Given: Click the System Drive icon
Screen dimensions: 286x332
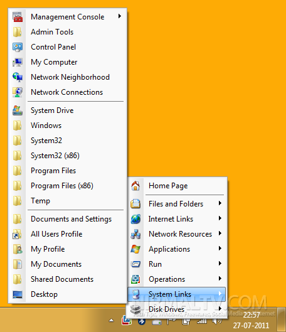Looking at the screenshot, I should tap(18, 110).
